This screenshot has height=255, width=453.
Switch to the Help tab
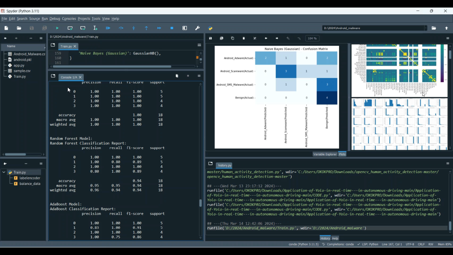[x=335, y=238]
